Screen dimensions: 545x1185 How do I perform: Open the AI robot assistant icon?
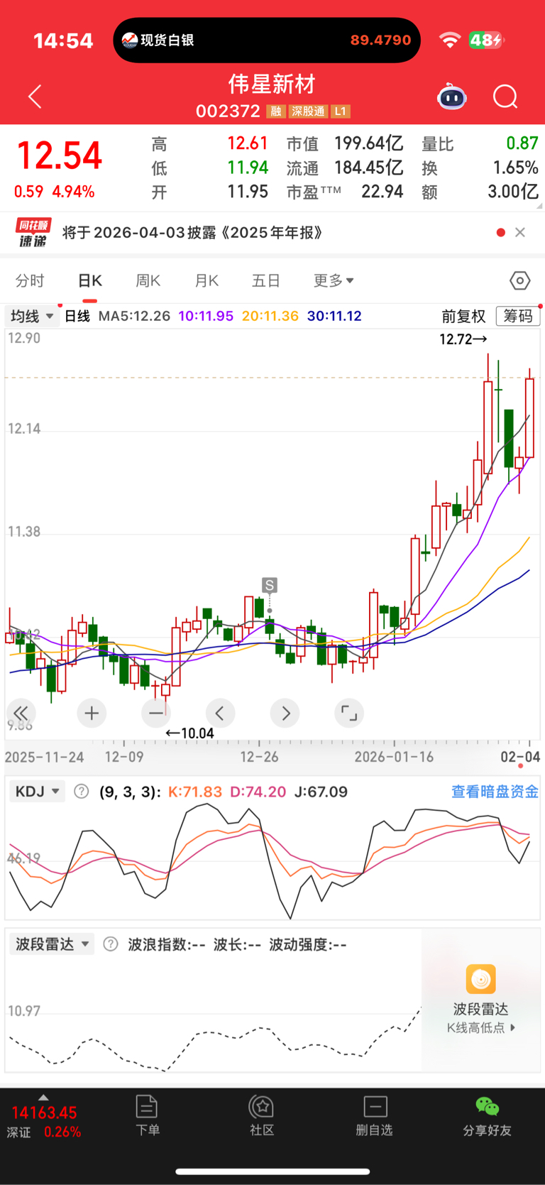click(x=452, y=97)
